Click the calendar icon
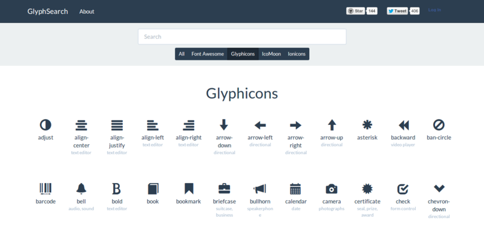Viewport: 484px width, 241px height. point(295,188)
